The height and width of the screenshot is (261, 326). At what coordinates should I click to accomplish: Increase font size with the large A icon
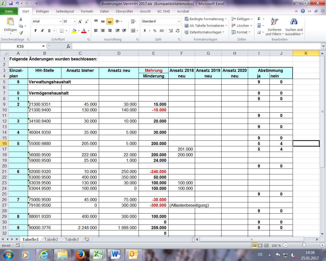coord(80,21)
